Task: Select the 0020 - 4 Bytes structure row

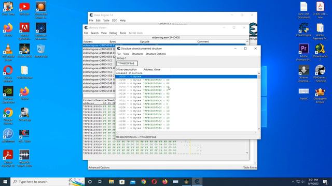Action: click(186, 104)
